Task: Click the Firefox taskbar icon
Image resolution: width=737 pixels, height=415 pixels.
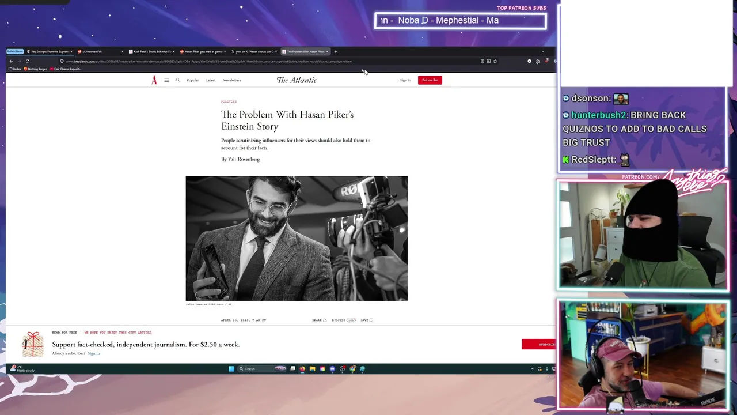Action: (302, 369)
